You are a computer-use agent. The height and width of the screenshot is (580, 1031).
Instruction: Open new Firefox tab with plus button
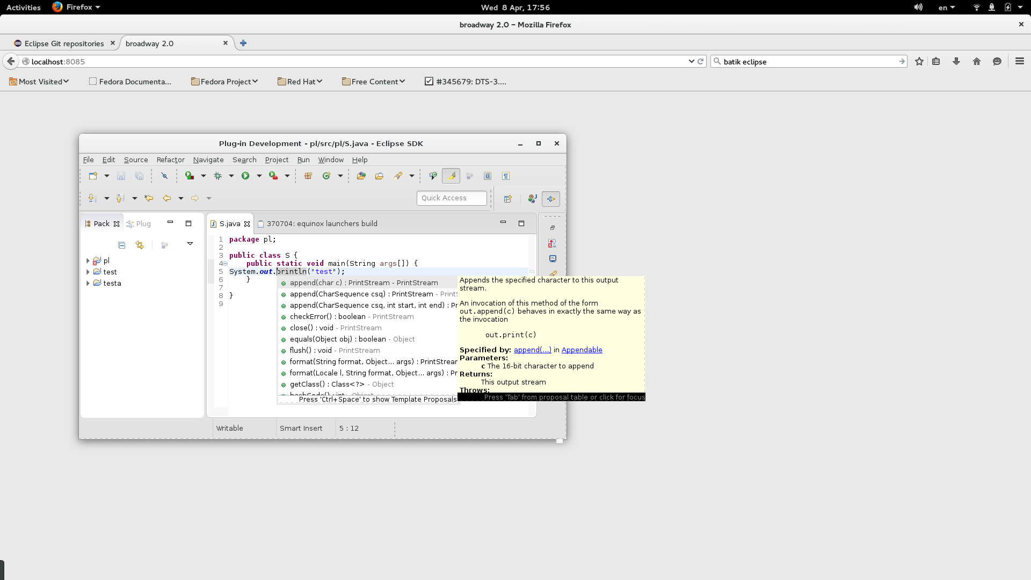243,43
